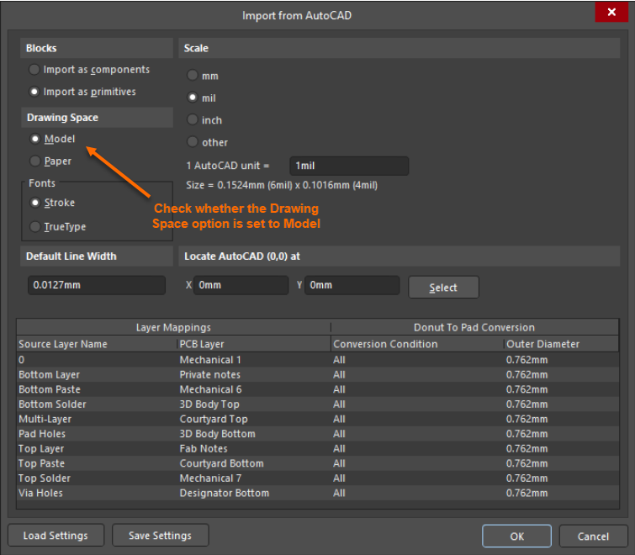Click conversion condition All for Top Layer
Viewport: 635px width, 555px height.
tap(417, 448)
